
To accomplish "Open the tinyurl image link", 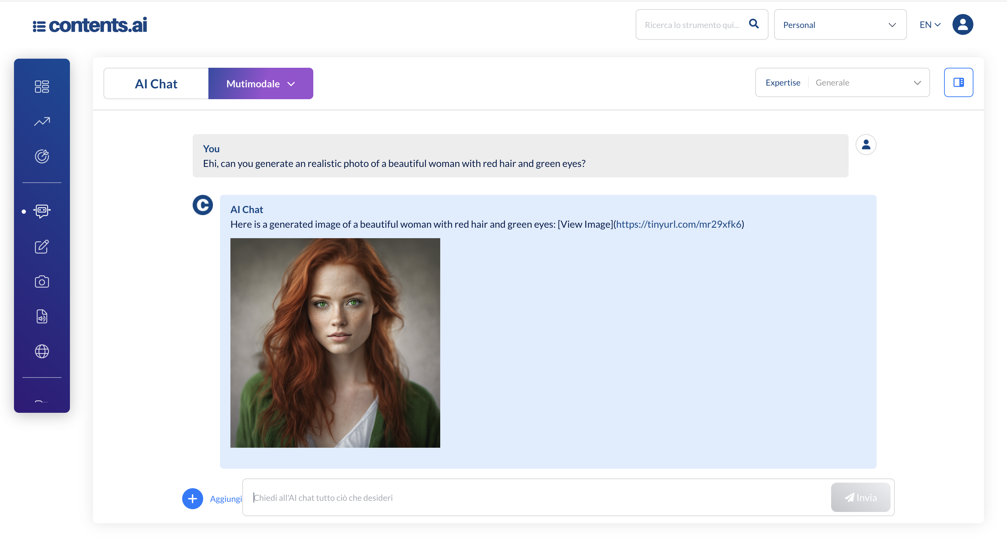I will pyautogui.click(x=679, y=224).
